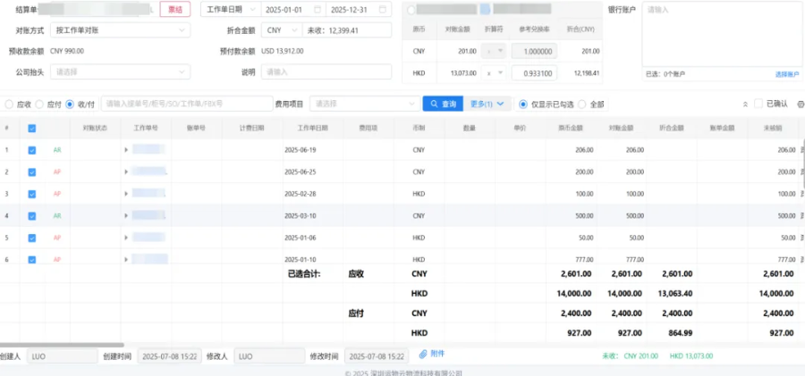Edit HKD exchange rate 0.933100 field
805x376 pixels.
coord(534,73)
